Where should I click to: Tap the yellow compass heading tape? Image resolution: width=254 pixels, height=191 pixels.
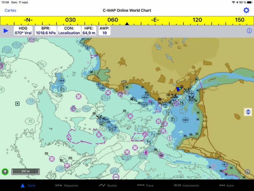[127, 20]
